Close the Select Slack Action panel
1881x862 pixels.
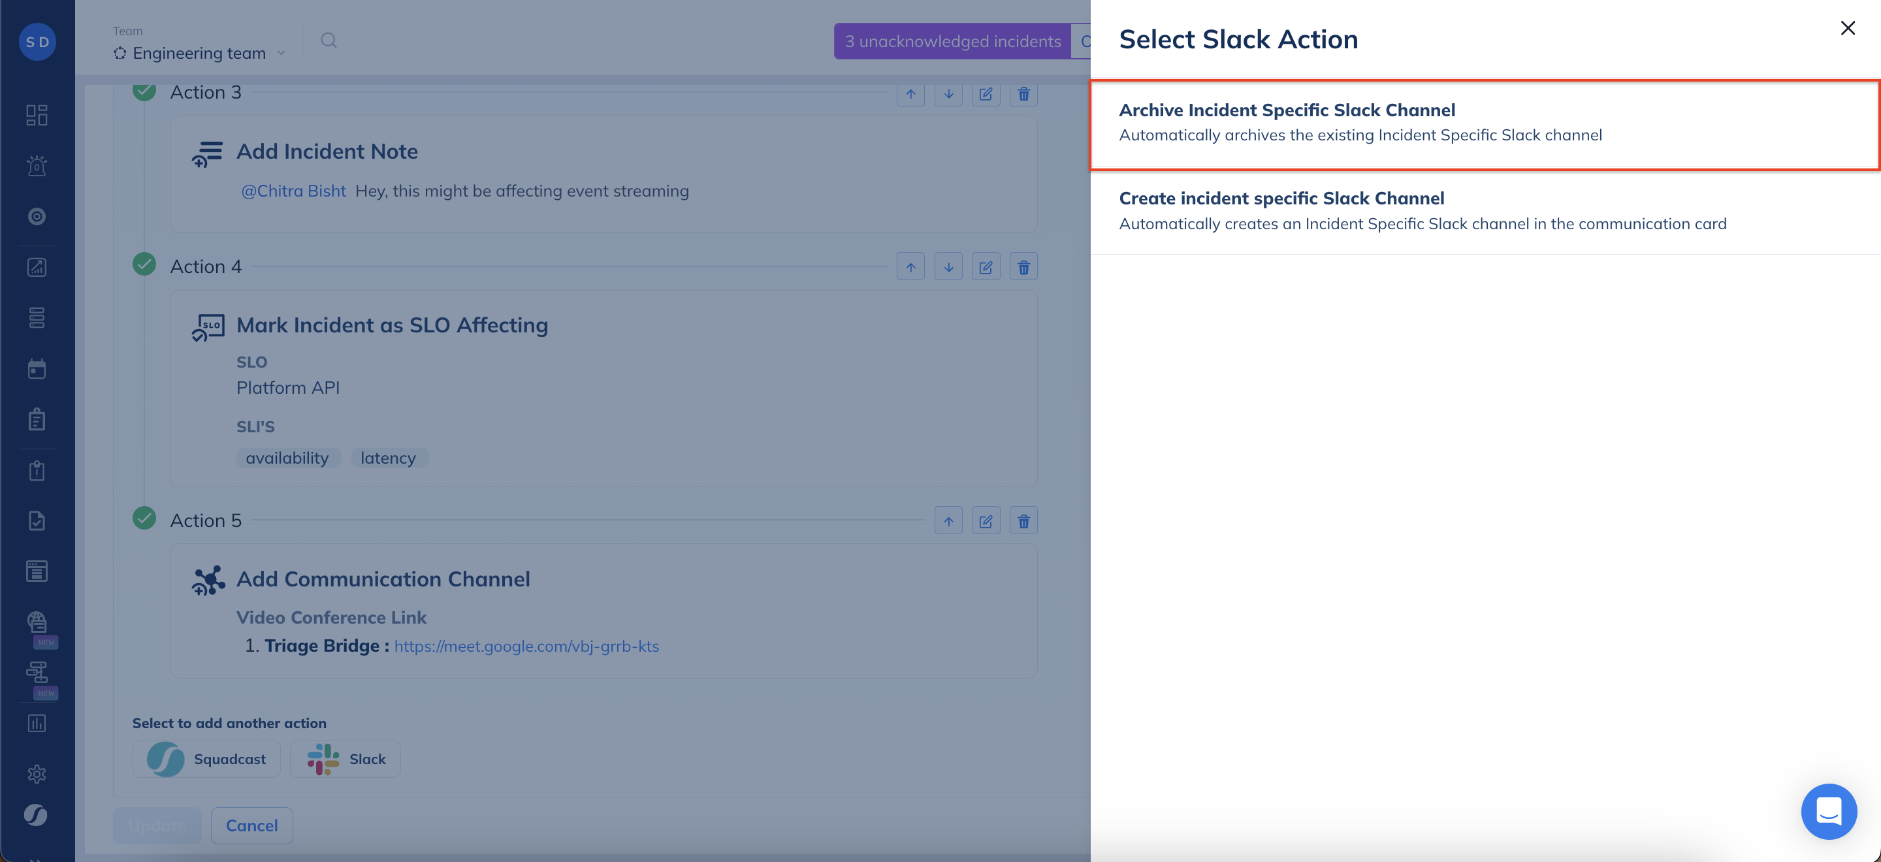point(1848,29)
